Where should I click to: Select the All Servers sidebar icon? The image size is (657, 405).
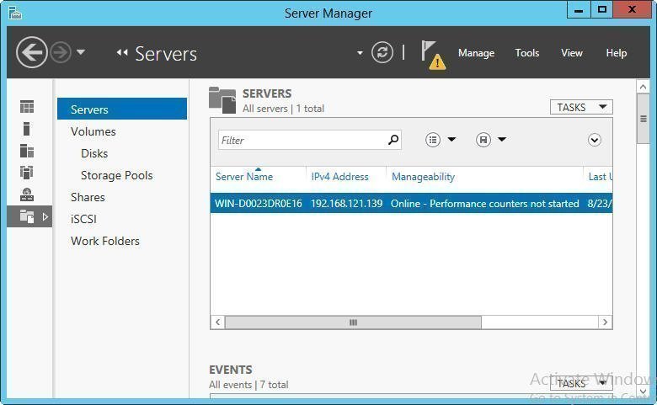[27, 151]
